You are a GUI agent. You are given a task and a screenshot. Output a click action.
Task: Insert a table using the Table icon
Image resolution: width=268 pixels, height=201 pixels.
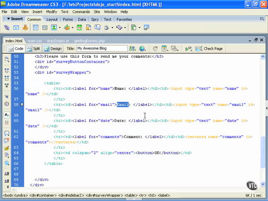[36, 28]
